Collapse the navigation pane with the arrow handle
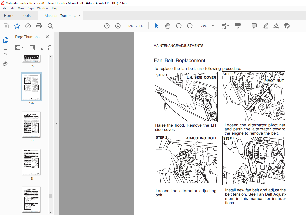 tap(56, 124)
